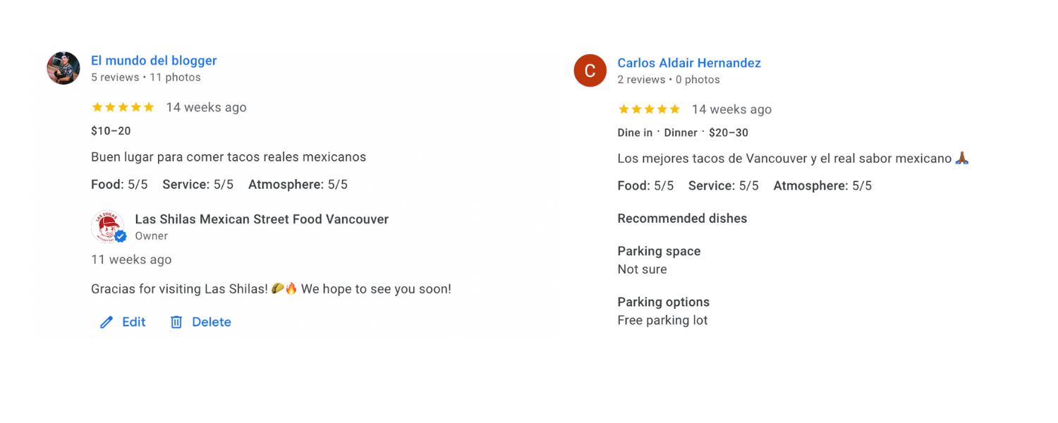This screenshot has height=423, width=1058.
Task: Click the blue verified badge on the owner logo
Action: tap(121, 236)
